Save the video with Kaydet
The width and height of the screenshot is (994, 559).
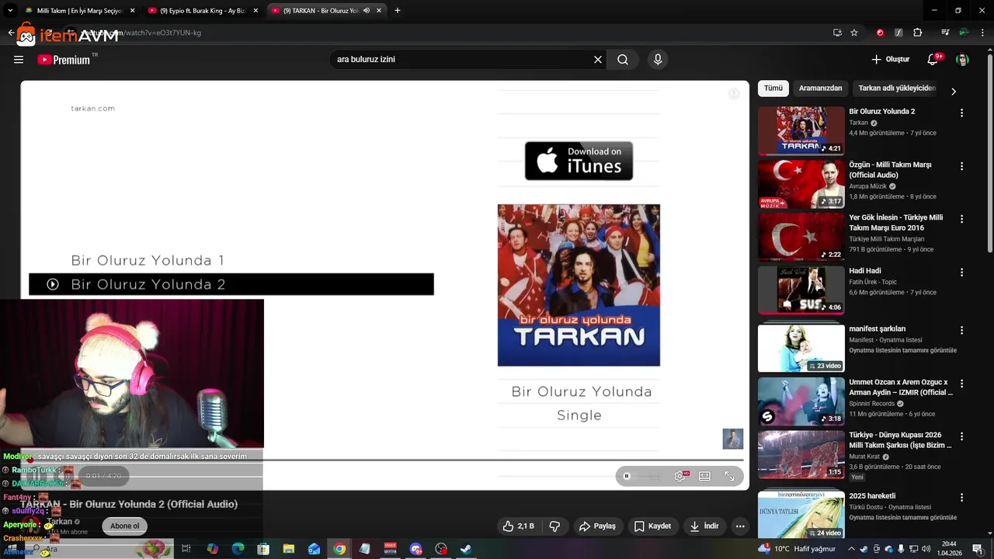(x=652, y=526)
